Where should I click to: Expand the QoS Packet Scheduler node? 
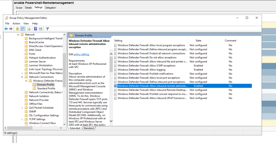pos(22,108)
